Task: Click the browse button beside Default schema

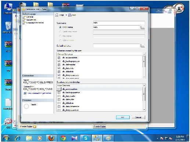Action: [x=143, y=45]
